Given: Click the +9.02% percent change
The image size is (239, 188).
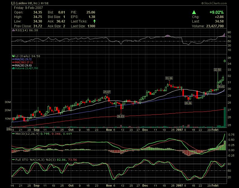Looking at the screenshot, I should (217, 12).
